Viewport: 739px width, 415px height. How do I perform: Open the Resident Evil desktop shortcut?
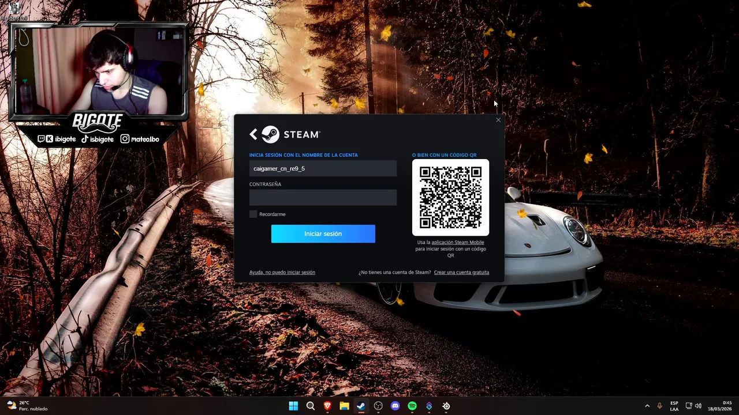[x=14, y=13]
